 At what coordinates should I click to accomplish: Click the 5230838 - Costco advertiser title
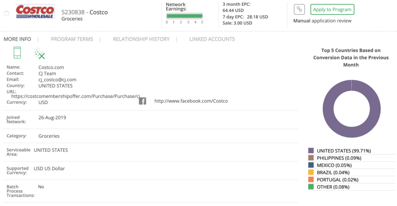point(85,12)
